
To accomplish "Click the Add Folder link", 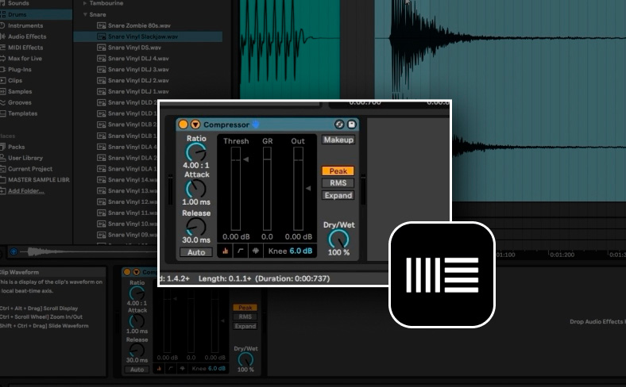I will tap(26, 191).
